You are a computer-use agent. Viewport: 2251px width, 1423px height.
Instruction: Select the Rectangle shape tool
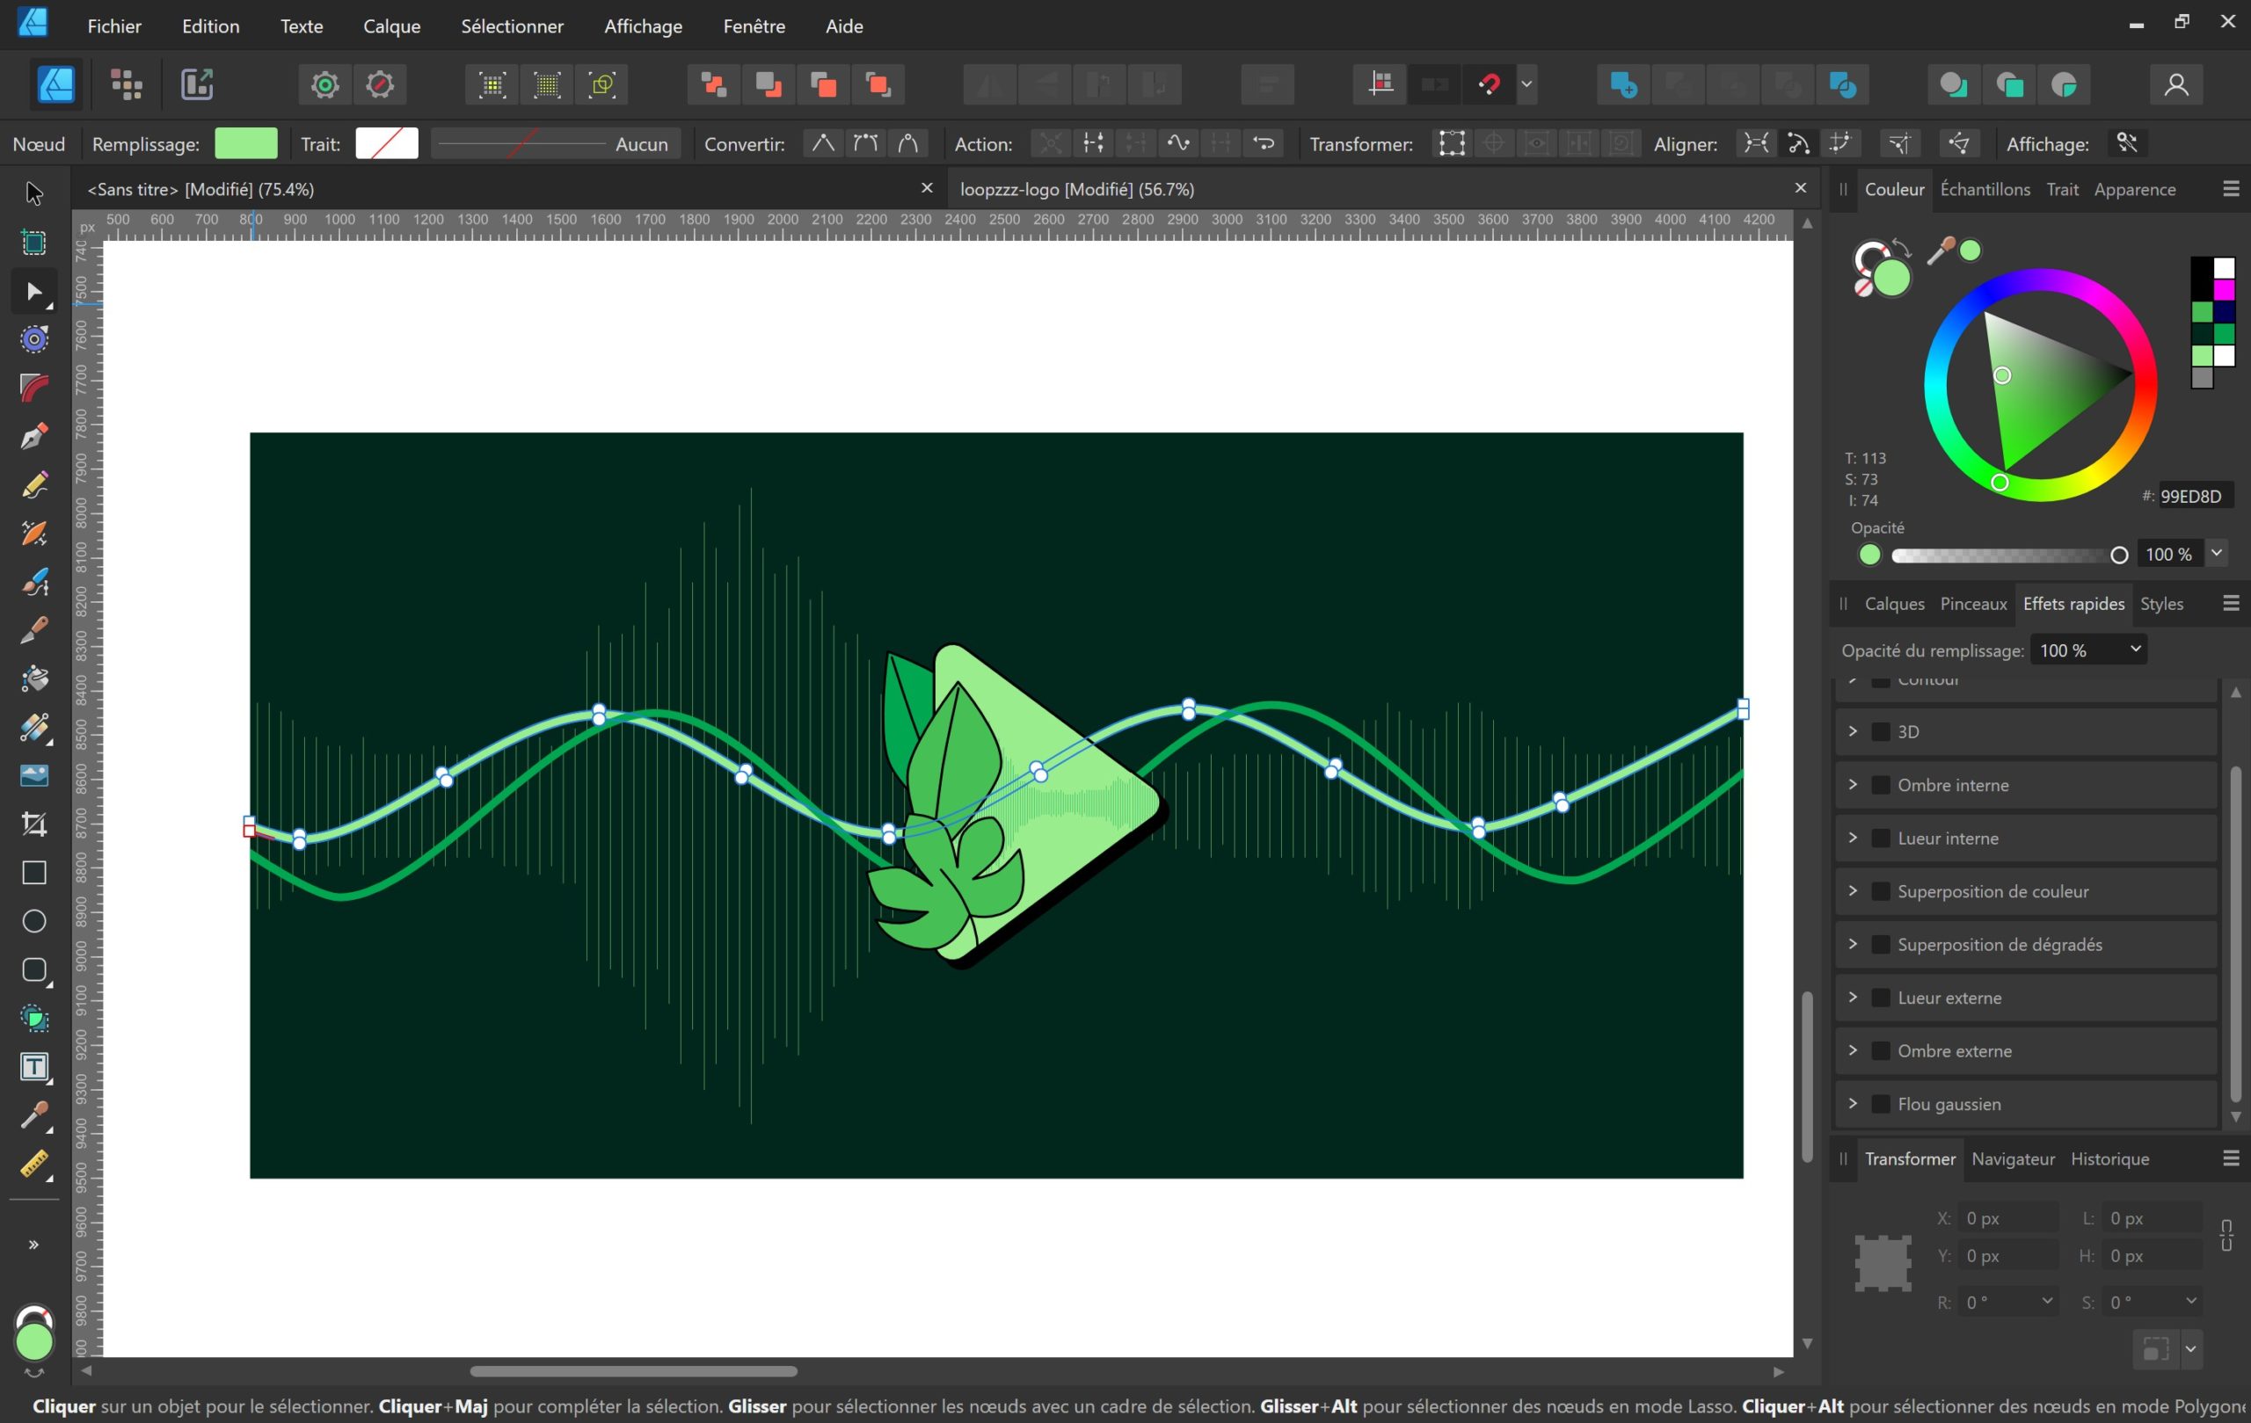33,873
